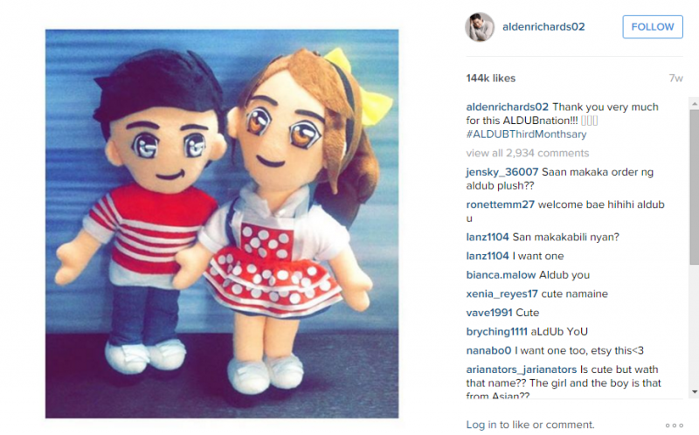Click the 144k likes count
This screenshot has height=435, width=699.
(491, 78)
